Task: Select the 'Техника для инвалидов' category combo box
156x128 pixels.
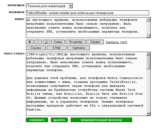Action: tap(49, 6)
